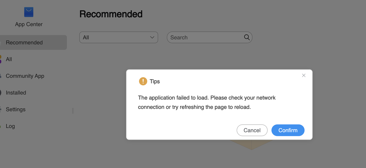Close the Tips dialog with the X
366x168 pixels.
coord(304,75)
